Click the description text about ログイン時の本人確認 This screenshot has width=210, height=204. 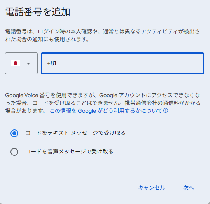(x=102, y=35)
